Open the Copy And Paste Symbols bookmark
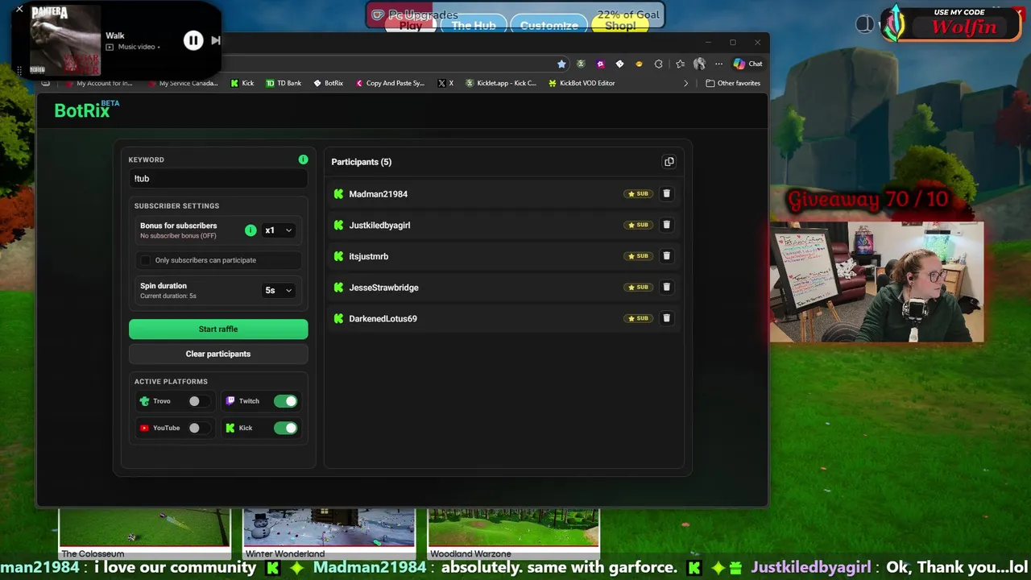The height and width of the screenshot is (580, 1031). coord(389,83)
